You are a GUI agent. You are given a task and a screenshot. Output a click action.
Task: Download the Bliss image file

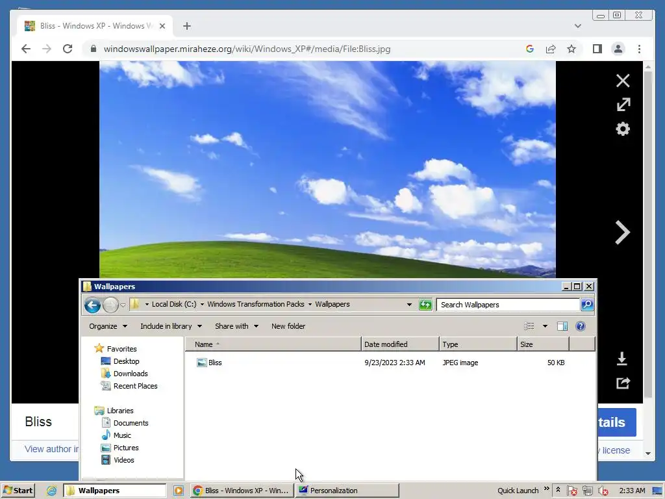point(621,359)
